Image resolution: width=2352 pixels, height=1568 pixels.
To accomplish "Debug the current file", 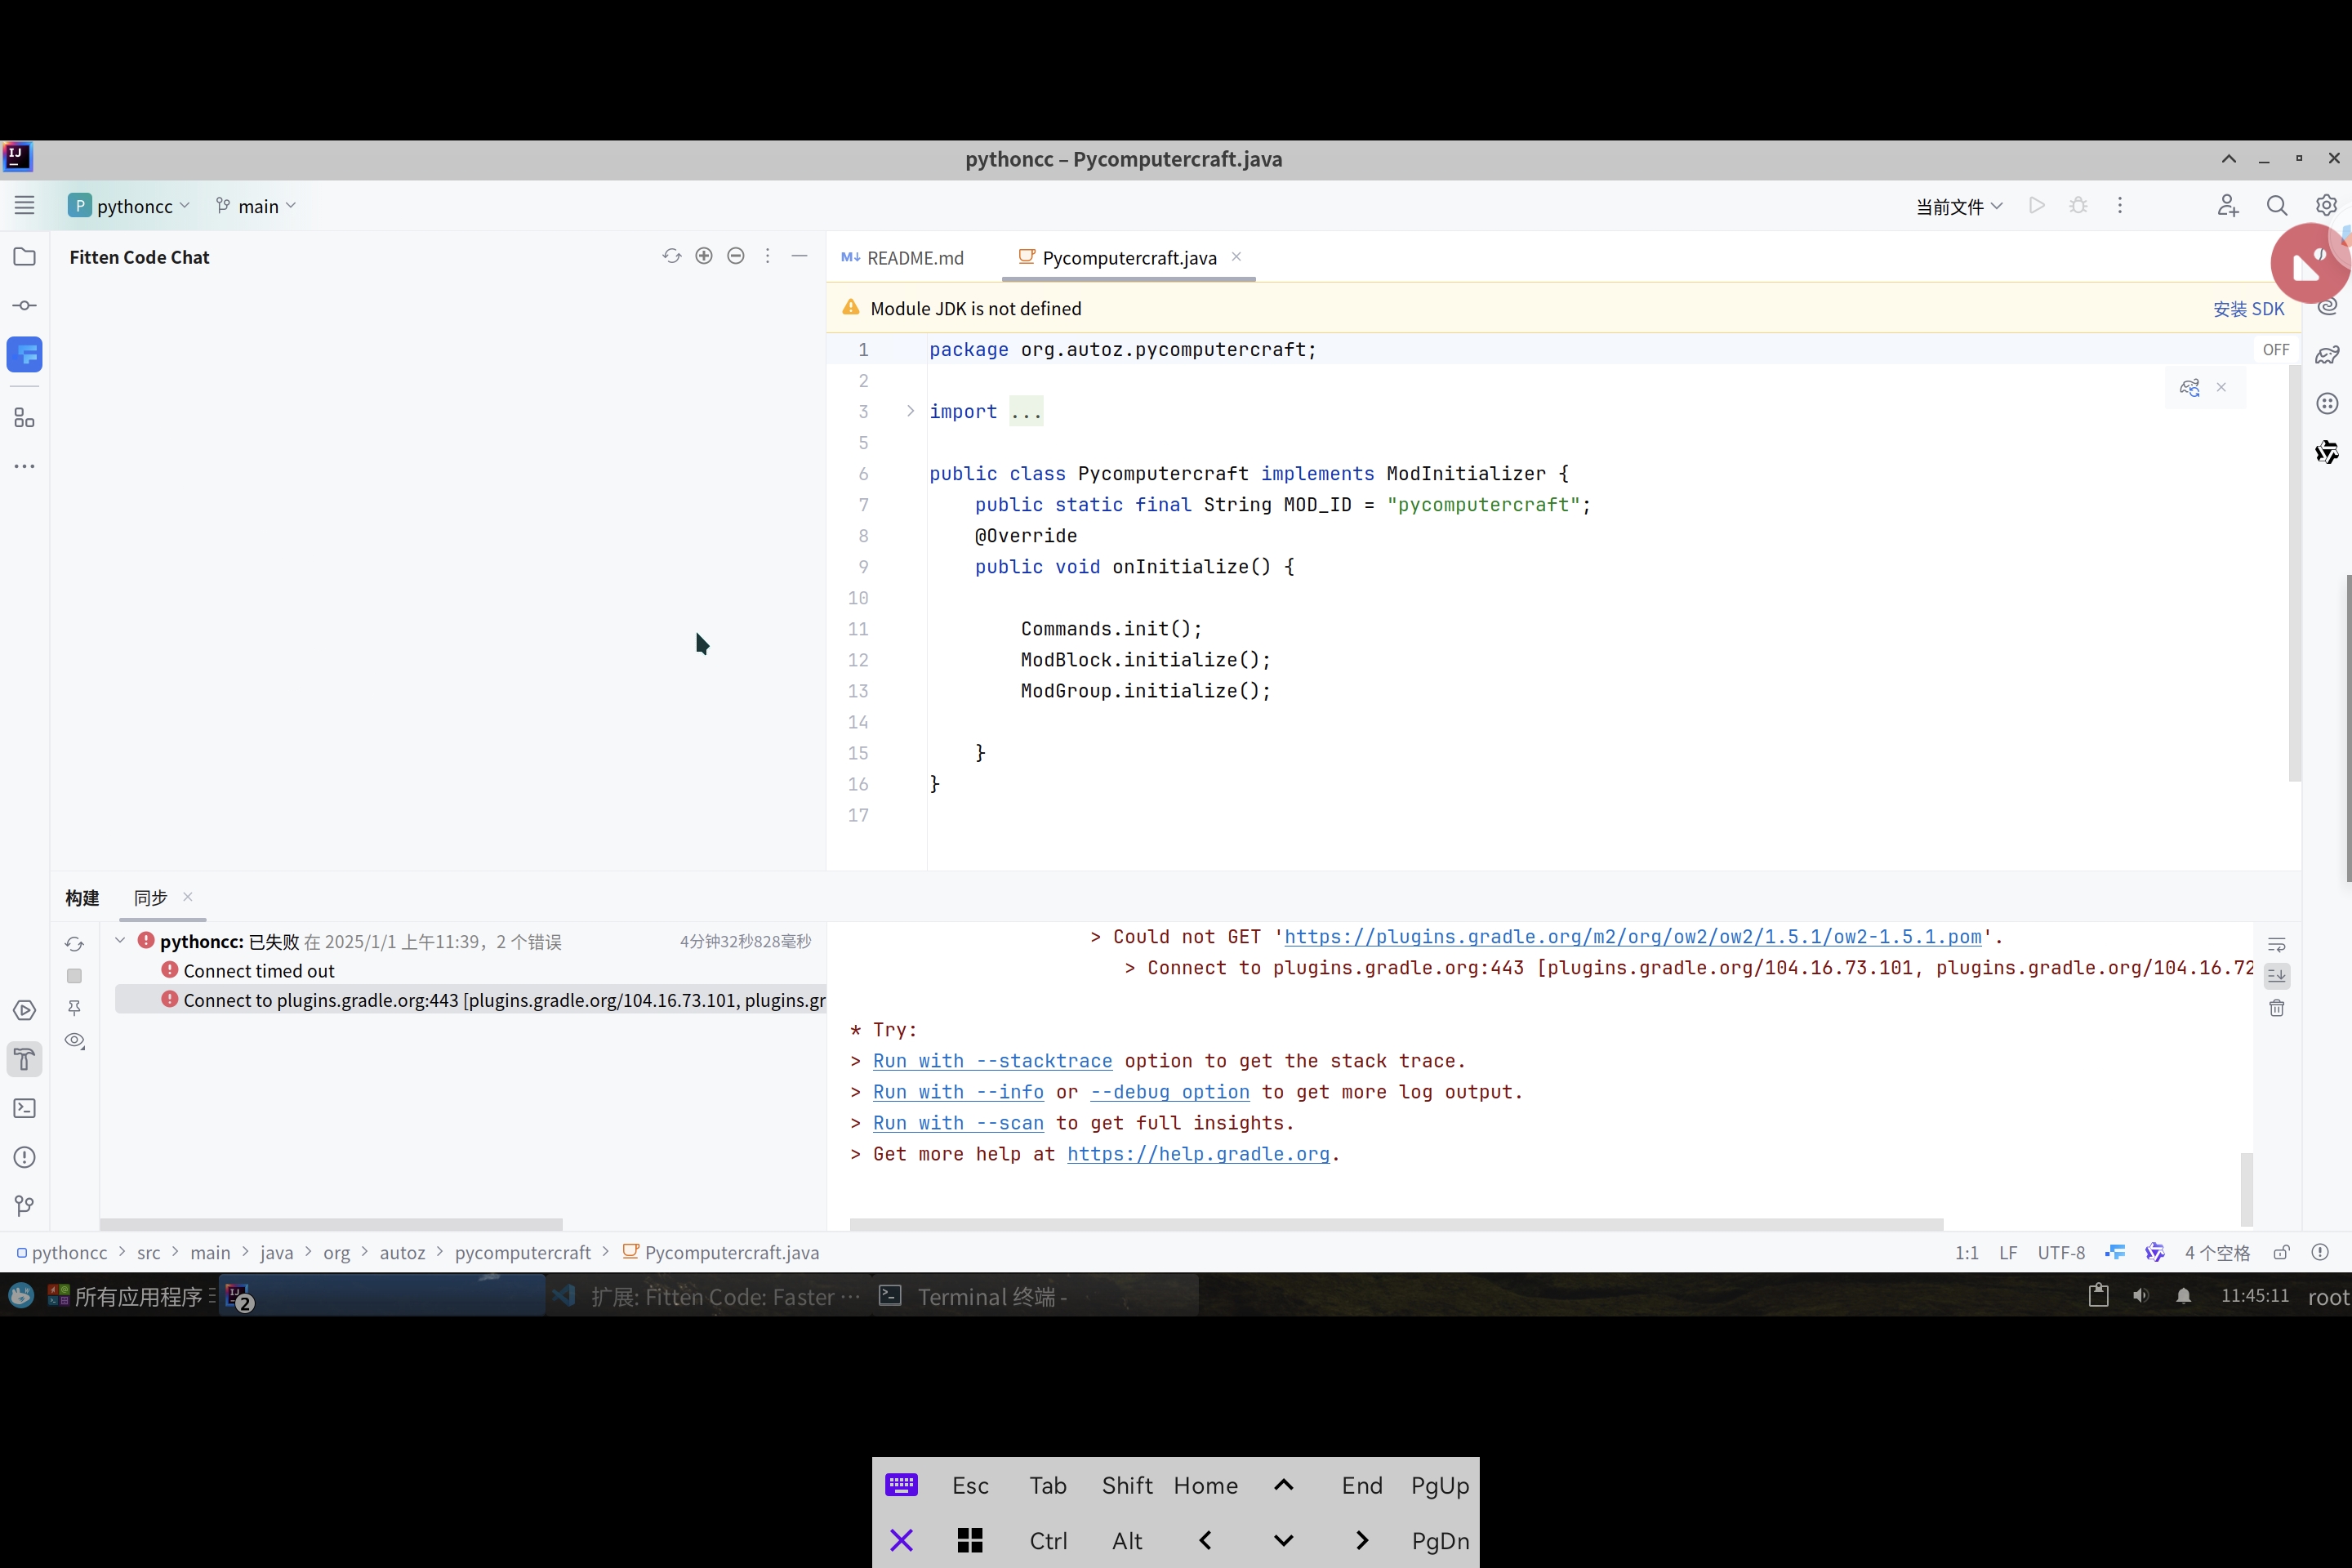I will (x=2078, y=206).
